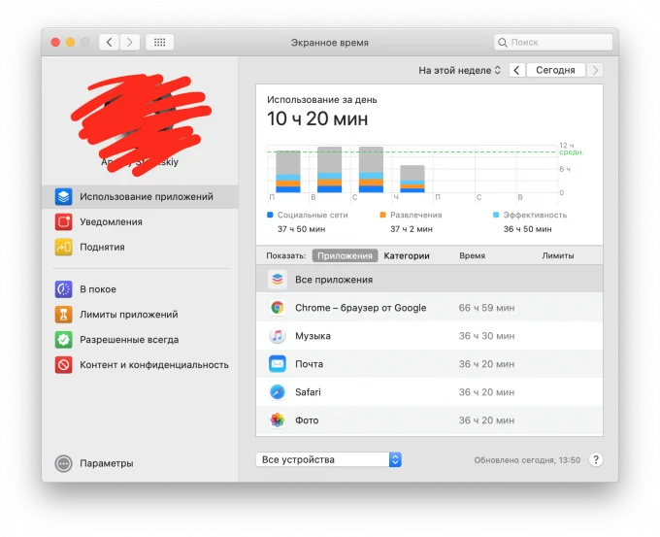This screenshot has height=537, width=660.
Task: Open the 'Все устройства' device dropdown
Action: (x=329, y=460)
